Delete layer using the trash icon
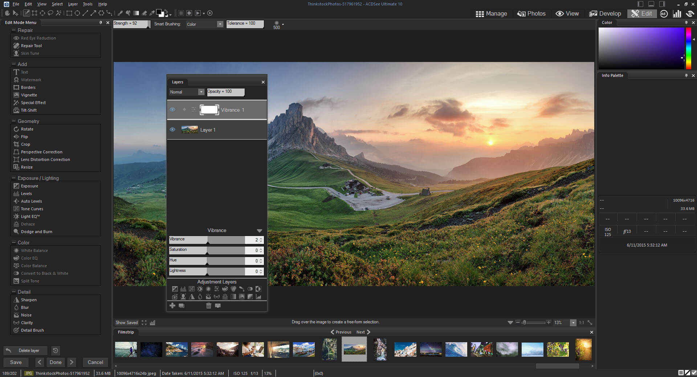697x377 pixels. click(209, 306)
